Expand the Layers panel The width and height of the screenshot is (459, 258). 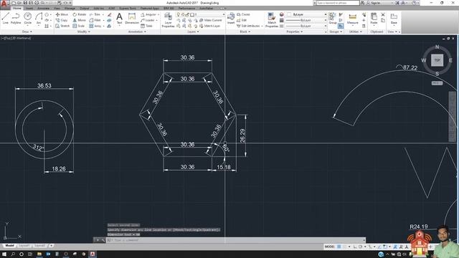click(193, 32)
